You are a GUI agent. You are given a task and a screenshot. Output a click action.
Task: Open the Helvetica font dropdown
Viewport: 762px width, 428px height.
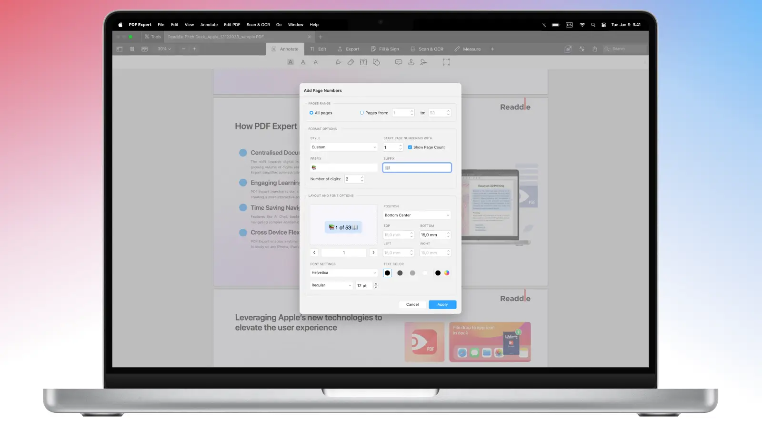point(343,273)
